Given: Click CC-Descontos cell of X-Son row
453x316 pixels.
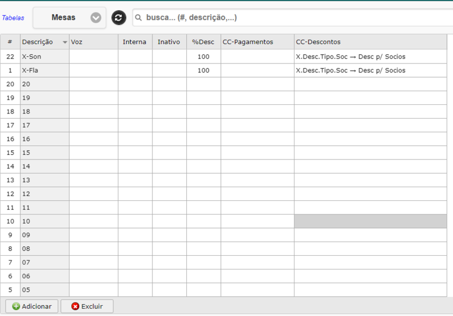Looking at the screenshot, I should [370, 57].
